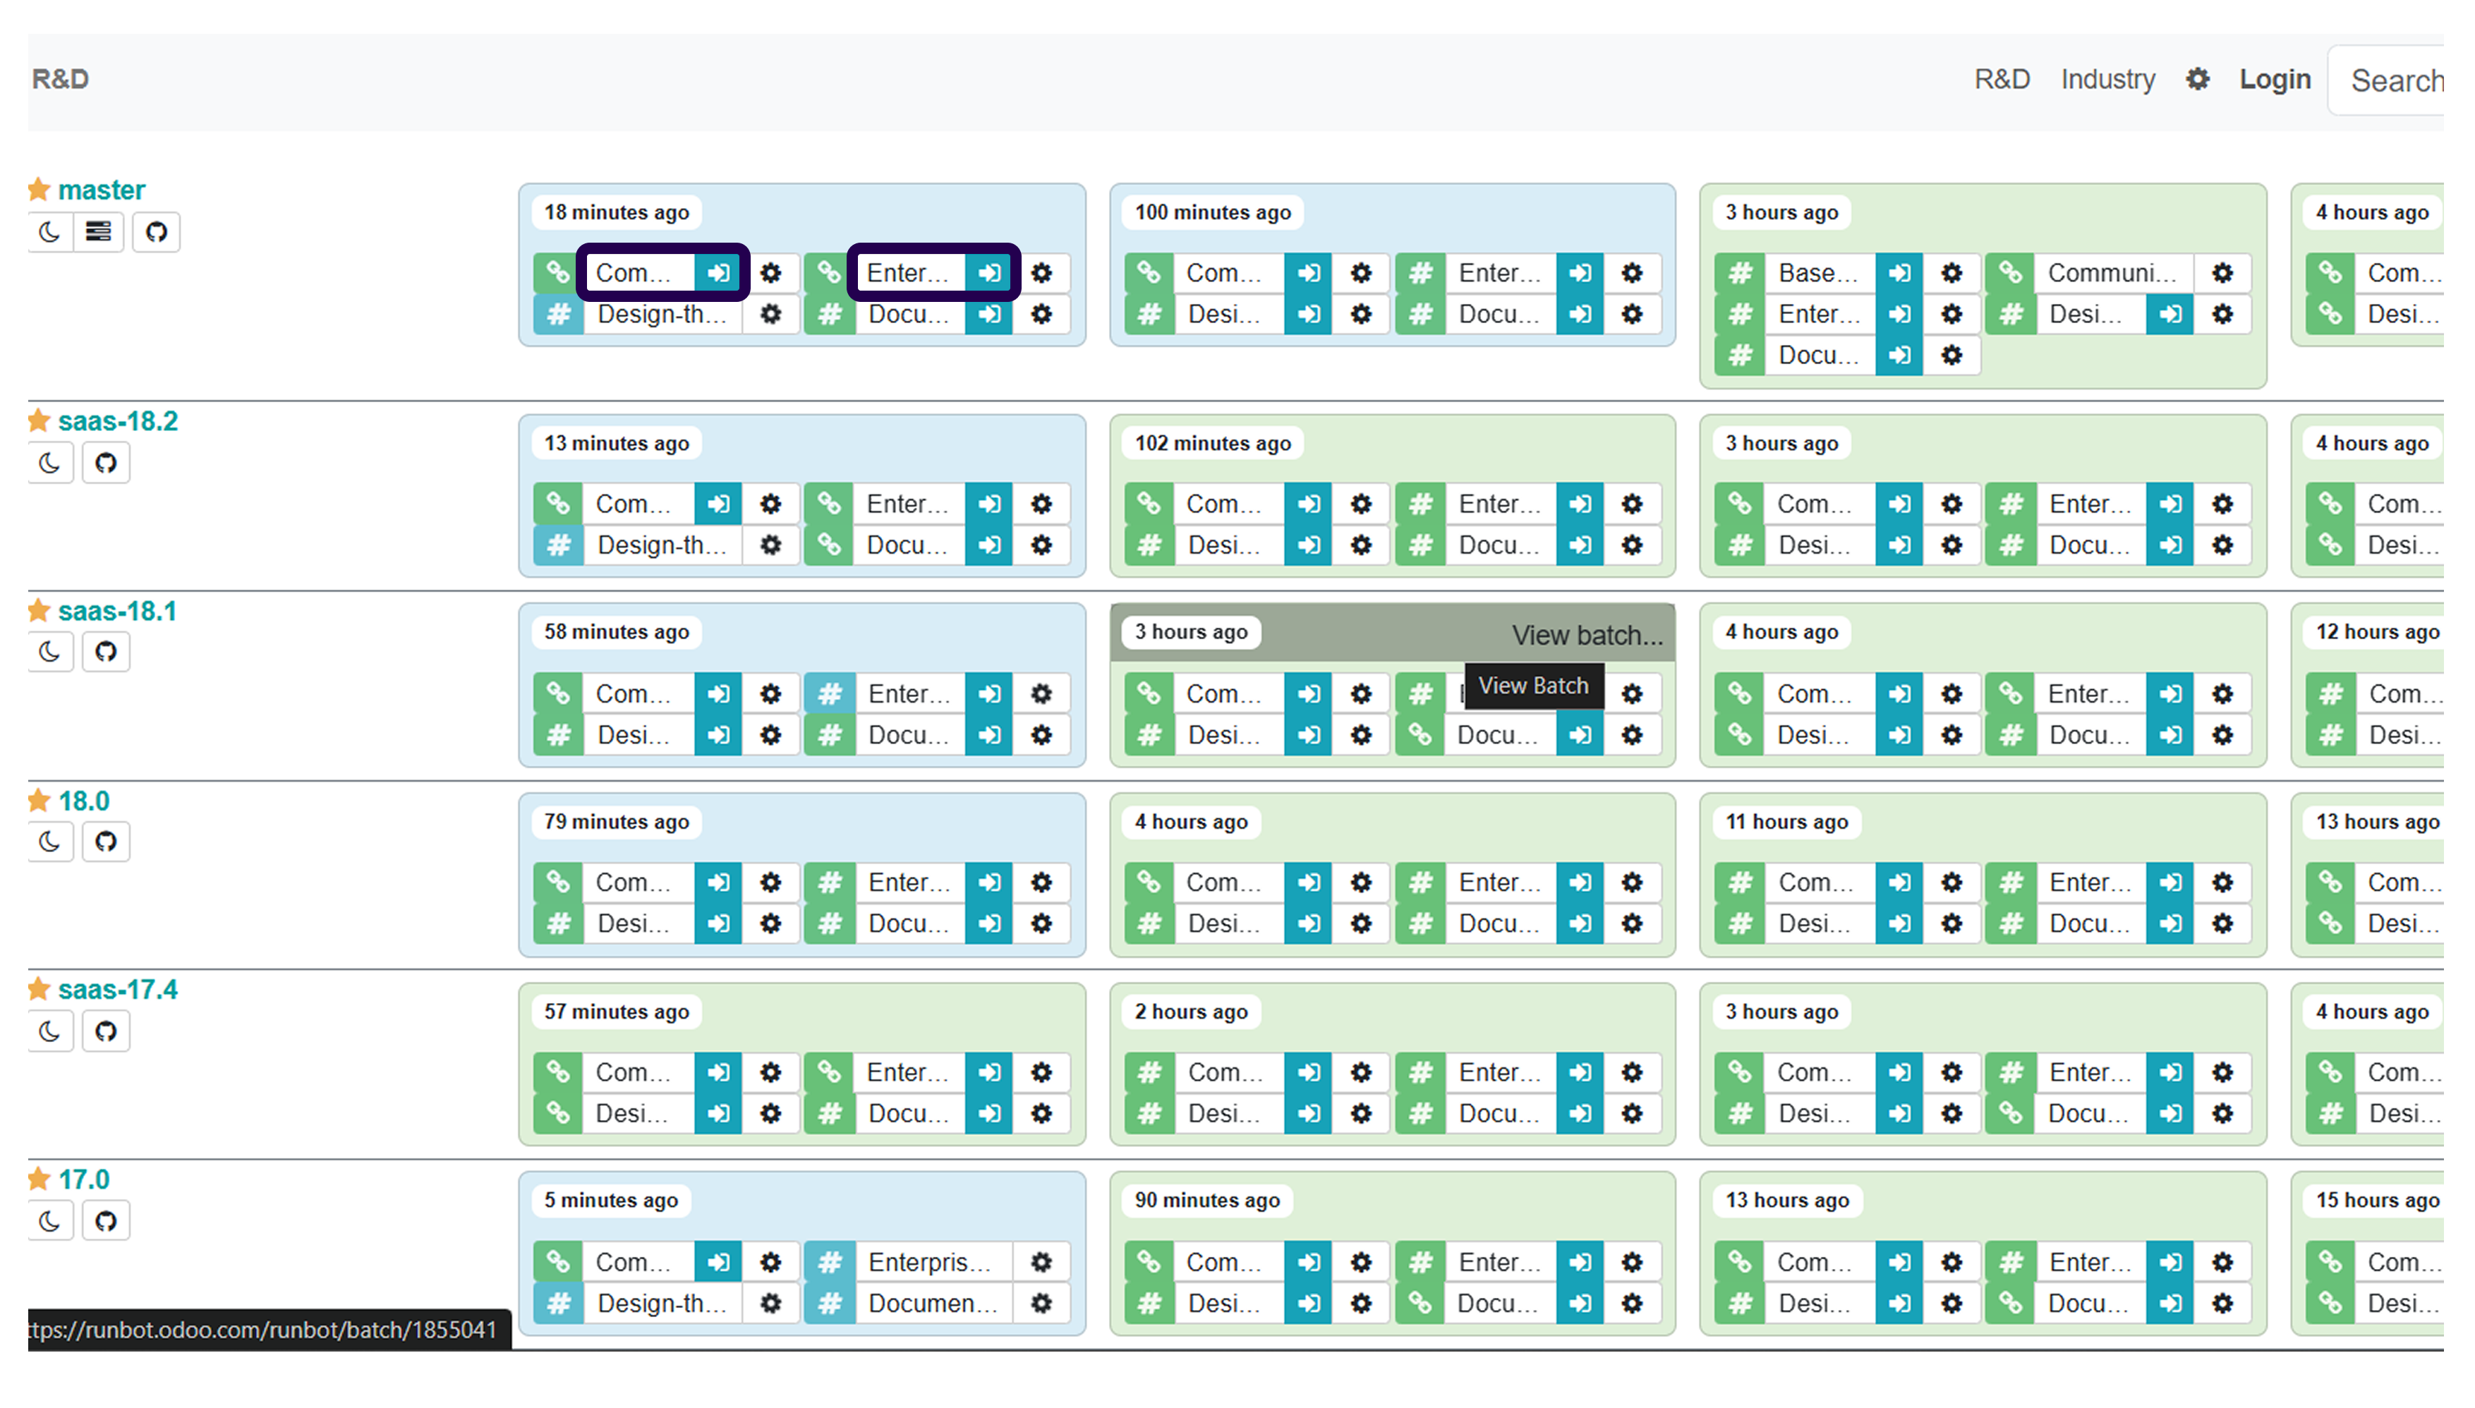Click sign-in icon of Docu... in saas-18.1 3 hours batch

(x=1580, y=735)
